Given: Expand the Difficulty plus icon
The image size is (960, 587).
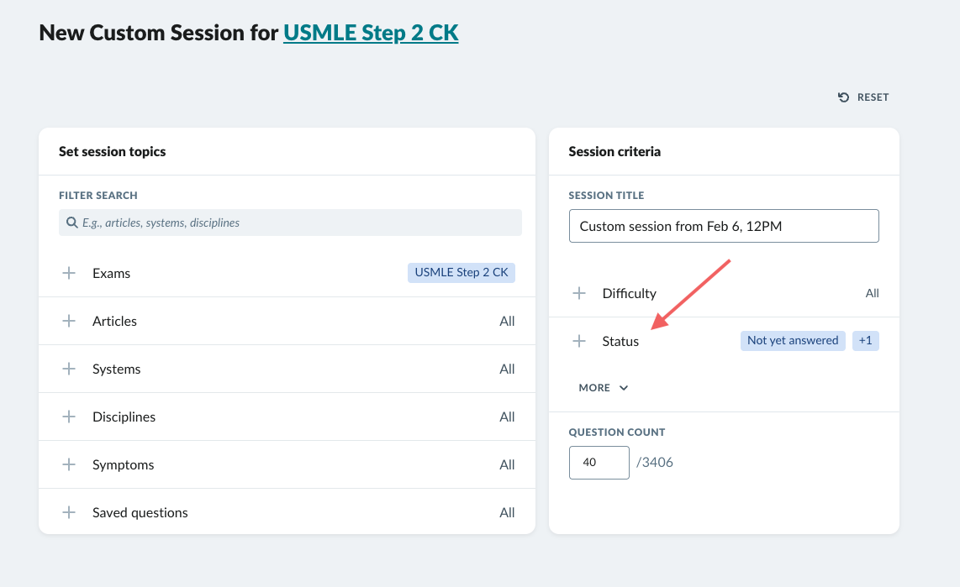Looking at the screenshot, I should pos(579,293).
